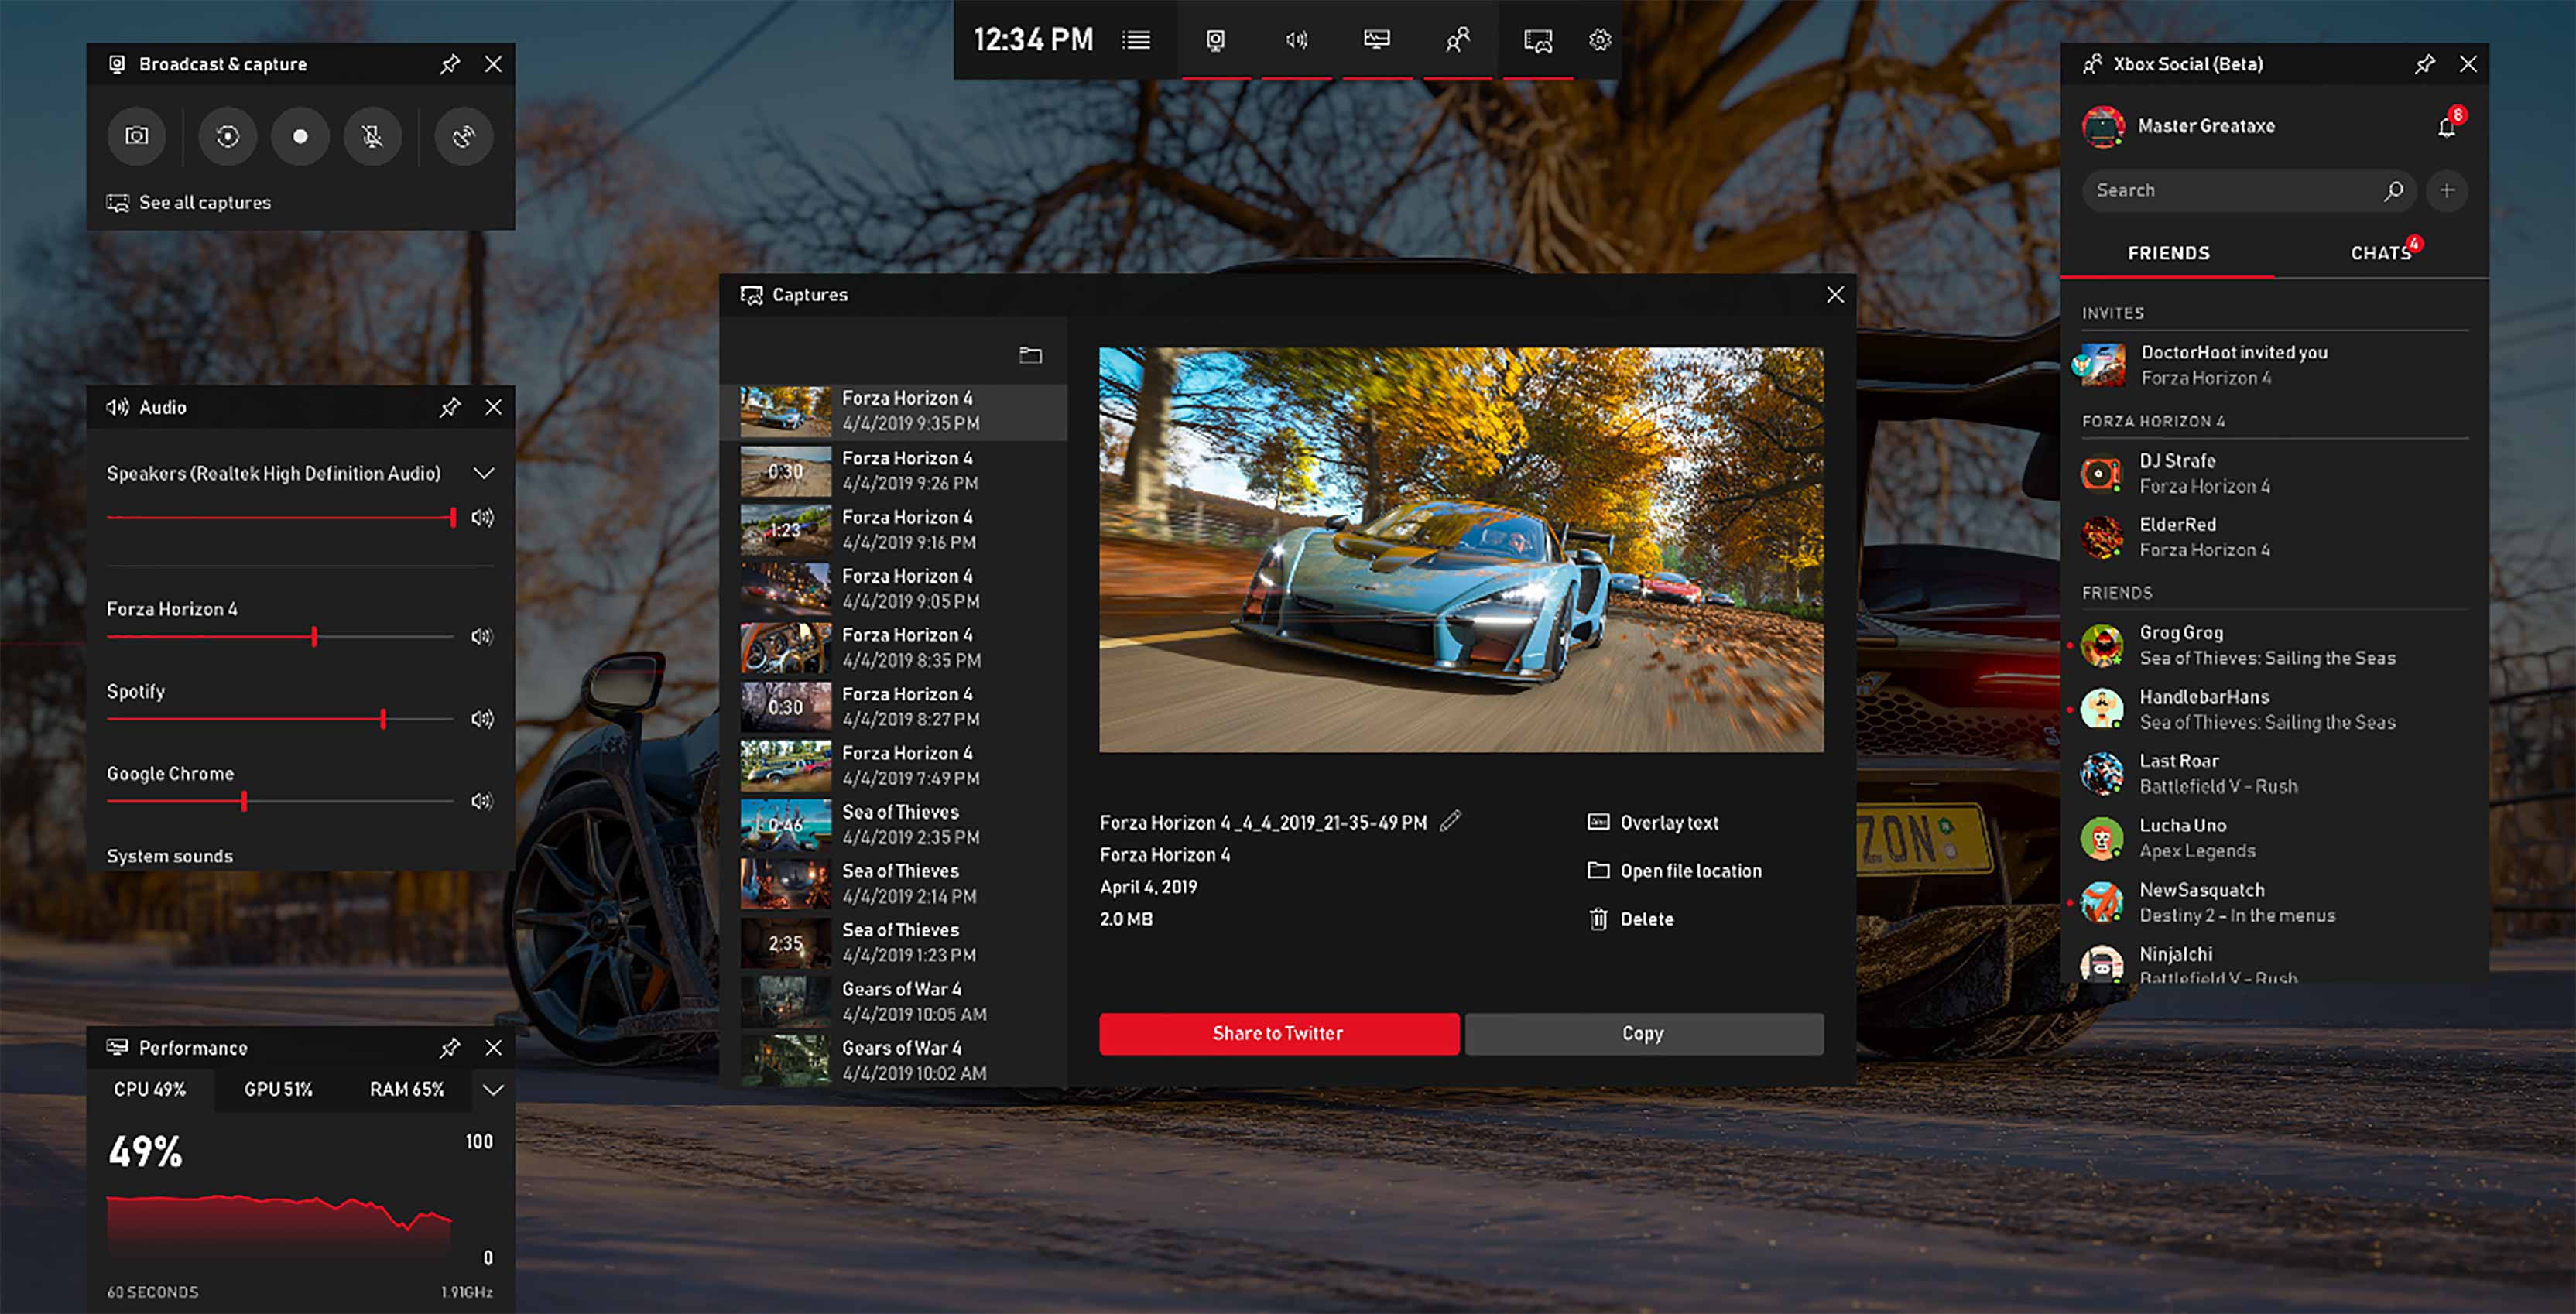
Task: Open See all captures link
Action: coord(189,203)
